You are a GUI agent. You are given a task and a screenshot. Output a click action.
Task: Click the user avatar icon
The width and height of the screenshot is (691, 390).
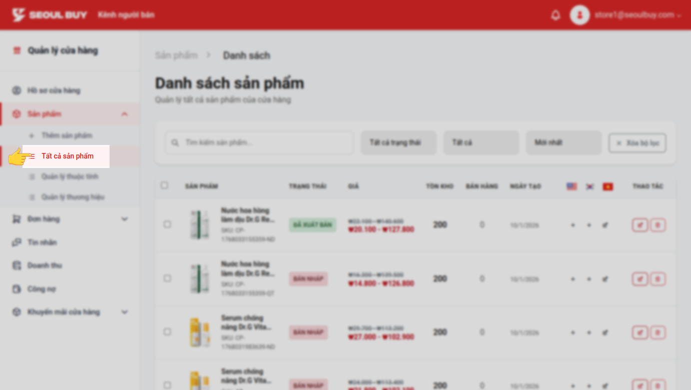[x=579, y=15]
